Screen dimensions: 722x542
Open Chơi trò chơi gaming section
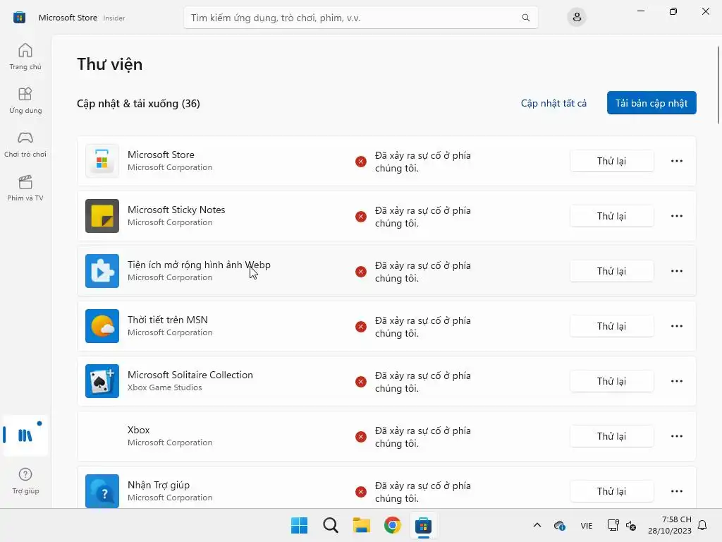(x=25, y=144)
